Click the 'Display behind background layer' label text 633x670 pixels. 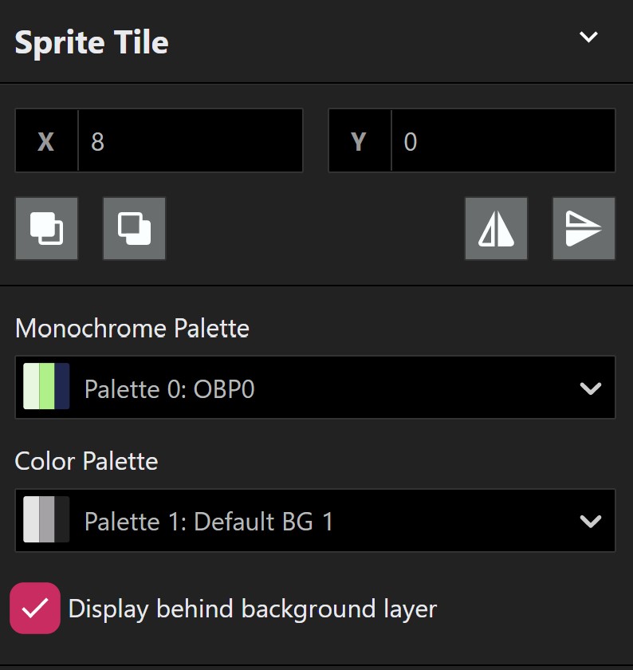(x=253, y=609)
